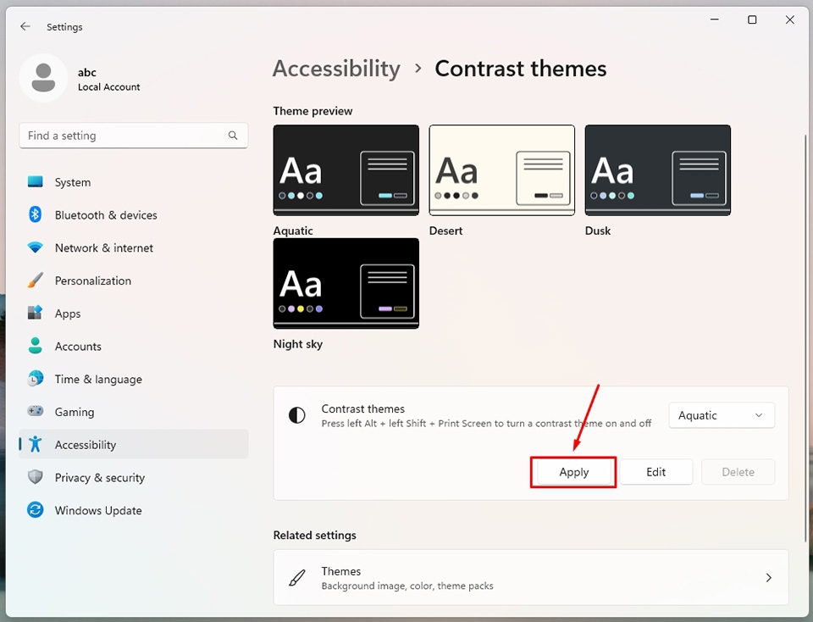Click the Accounts person icon

36,346
